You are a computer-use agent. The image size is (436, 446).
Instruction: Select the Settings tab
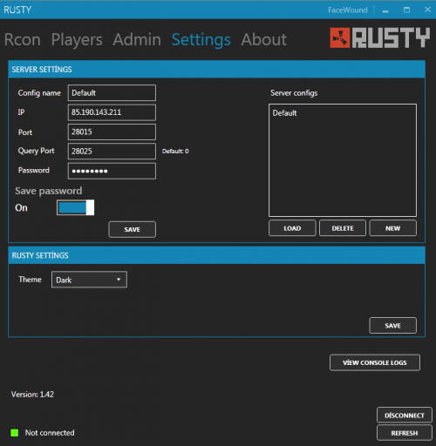pyautogui.click(x=201, y=39)
